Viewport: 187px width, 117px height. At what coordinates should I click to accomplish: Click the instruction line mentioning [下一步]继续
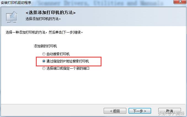pos(44,32)
